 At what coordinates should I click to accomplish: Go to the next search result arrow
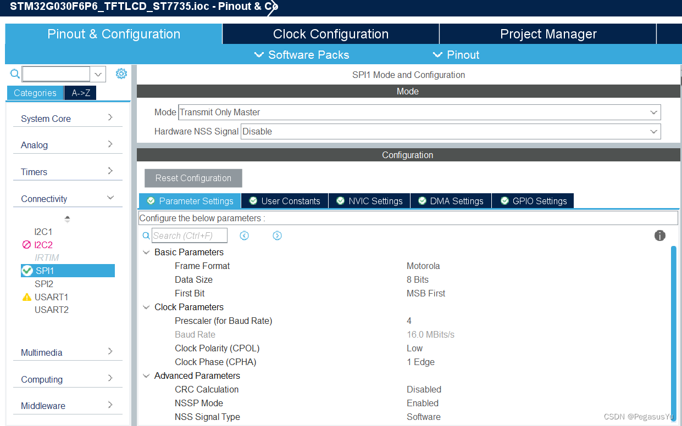(277, 236)
